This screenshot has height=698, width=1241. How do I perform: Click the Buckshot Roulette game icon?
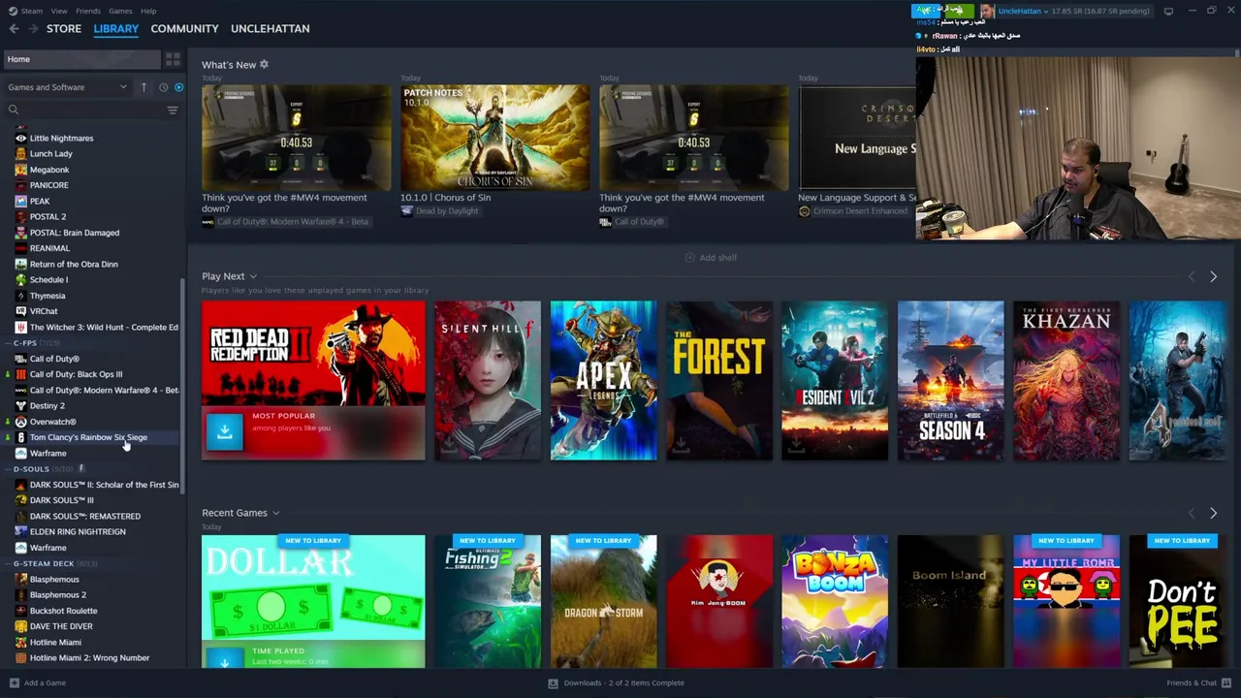(20, 611)
